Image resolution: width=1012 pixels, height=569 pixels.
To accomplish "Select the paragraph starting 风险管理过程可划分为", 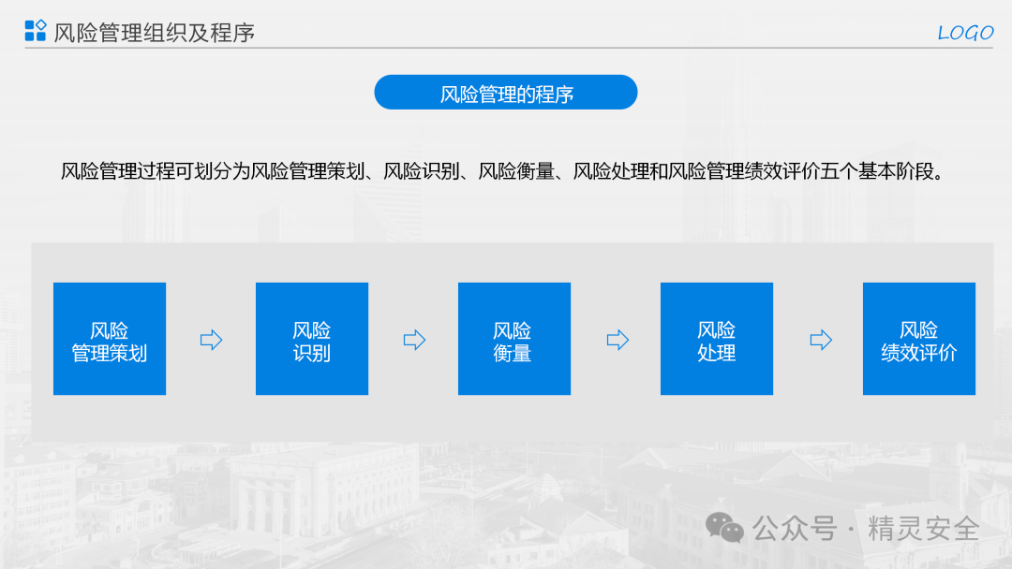I will click(503, 171).
